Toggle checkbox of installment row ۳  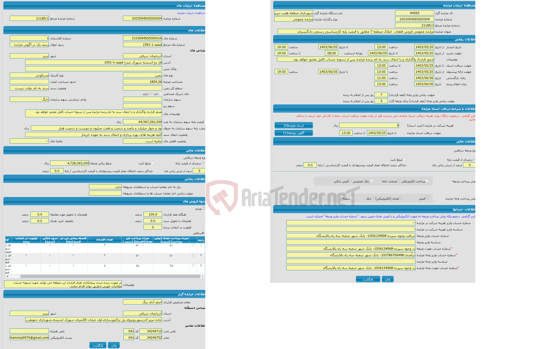pyautogui.click(x=193, y=266)
